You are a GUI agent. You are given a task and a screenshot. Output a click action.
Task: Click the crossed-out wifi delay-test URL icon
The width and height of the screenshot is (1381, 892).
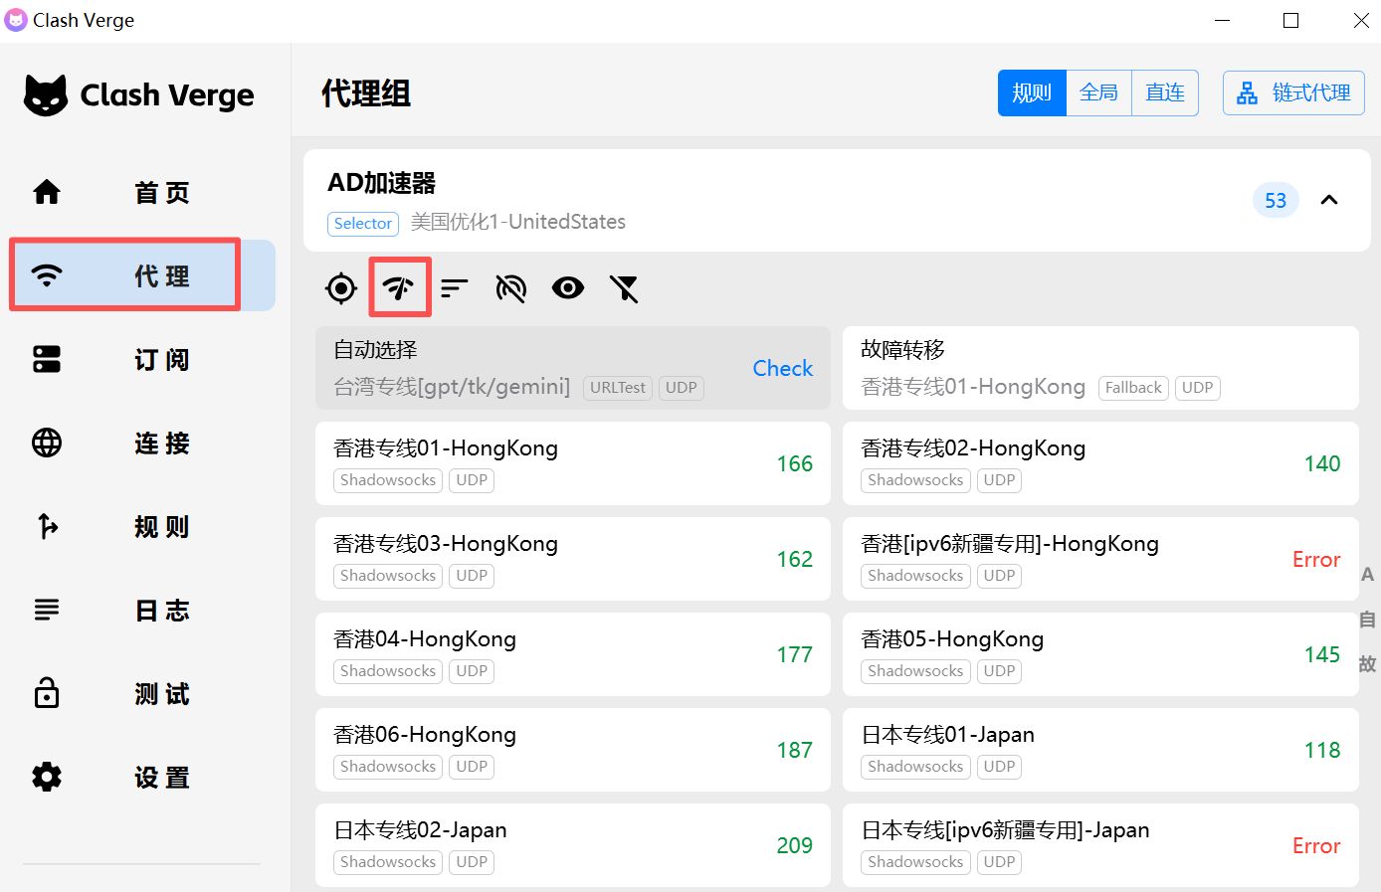510,288
